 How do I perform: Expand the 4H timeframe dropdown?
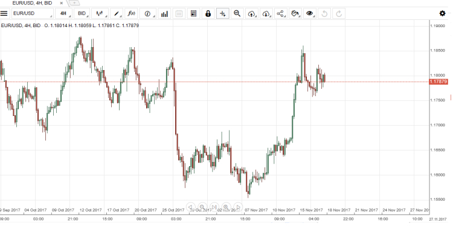(x=64, y=13)
